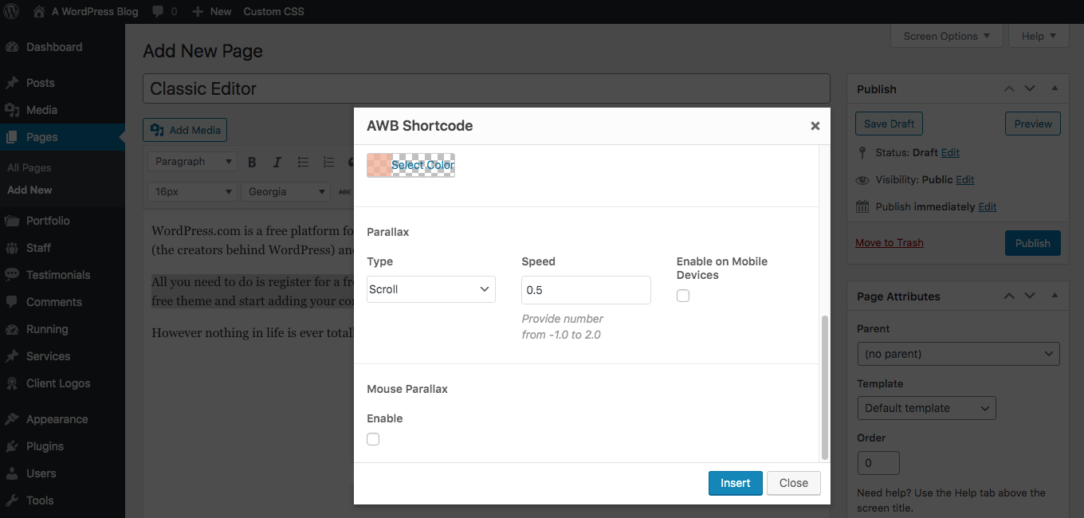This screenshot has height=518, width=1084.
Task: Expand the Help tab
Action: 1039,36
